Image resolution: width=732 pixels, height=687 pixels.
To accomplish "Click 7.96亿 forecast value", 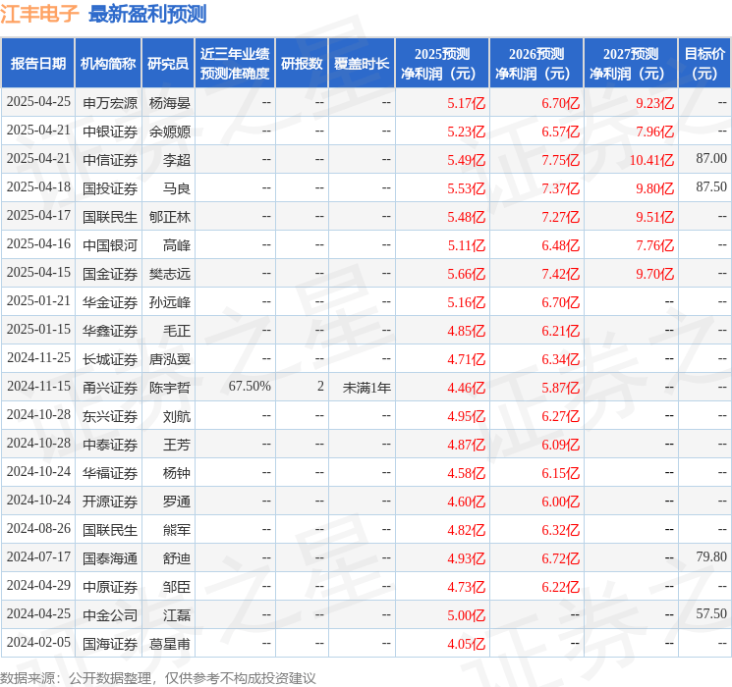I will (x=654, y=132).
